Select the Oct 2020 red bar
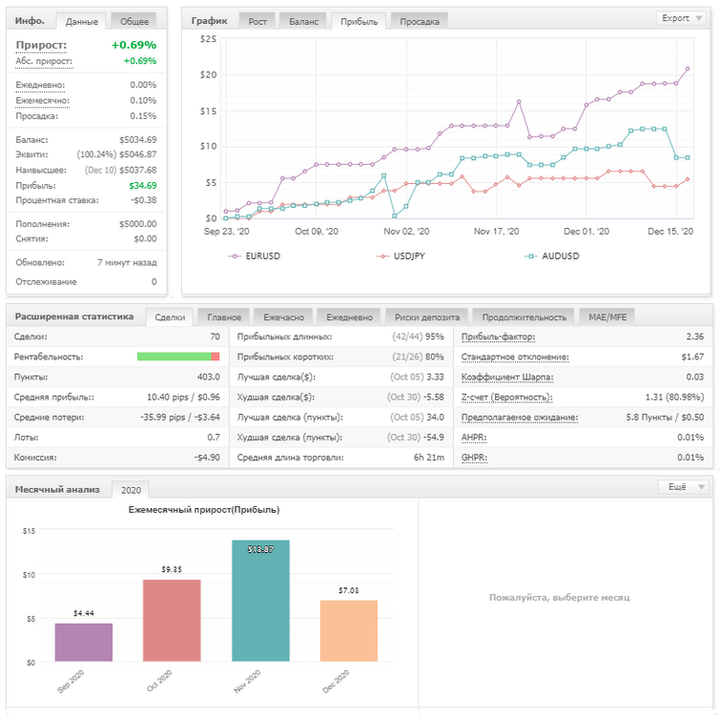This screenshot has height=715, width=720. click(172, 620)
